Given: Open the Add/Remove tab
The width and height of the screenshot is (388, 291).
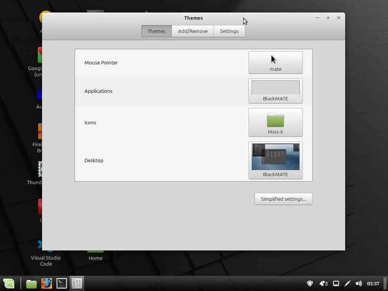Looking at the screenshot, I should (x=193, y=31).
